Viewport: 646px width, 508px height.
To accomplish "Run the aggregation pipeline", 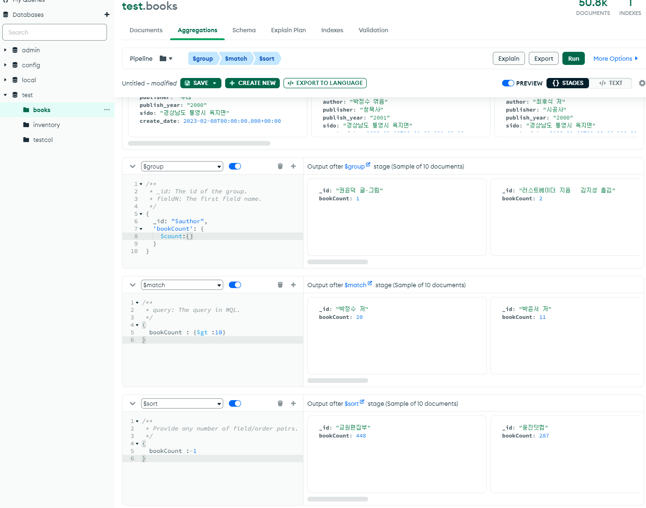I will coord(573,58).
